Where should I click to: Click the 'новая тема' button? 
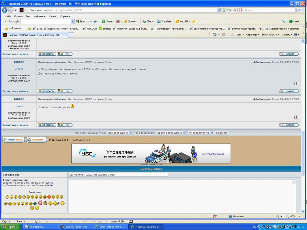(13, 139)
